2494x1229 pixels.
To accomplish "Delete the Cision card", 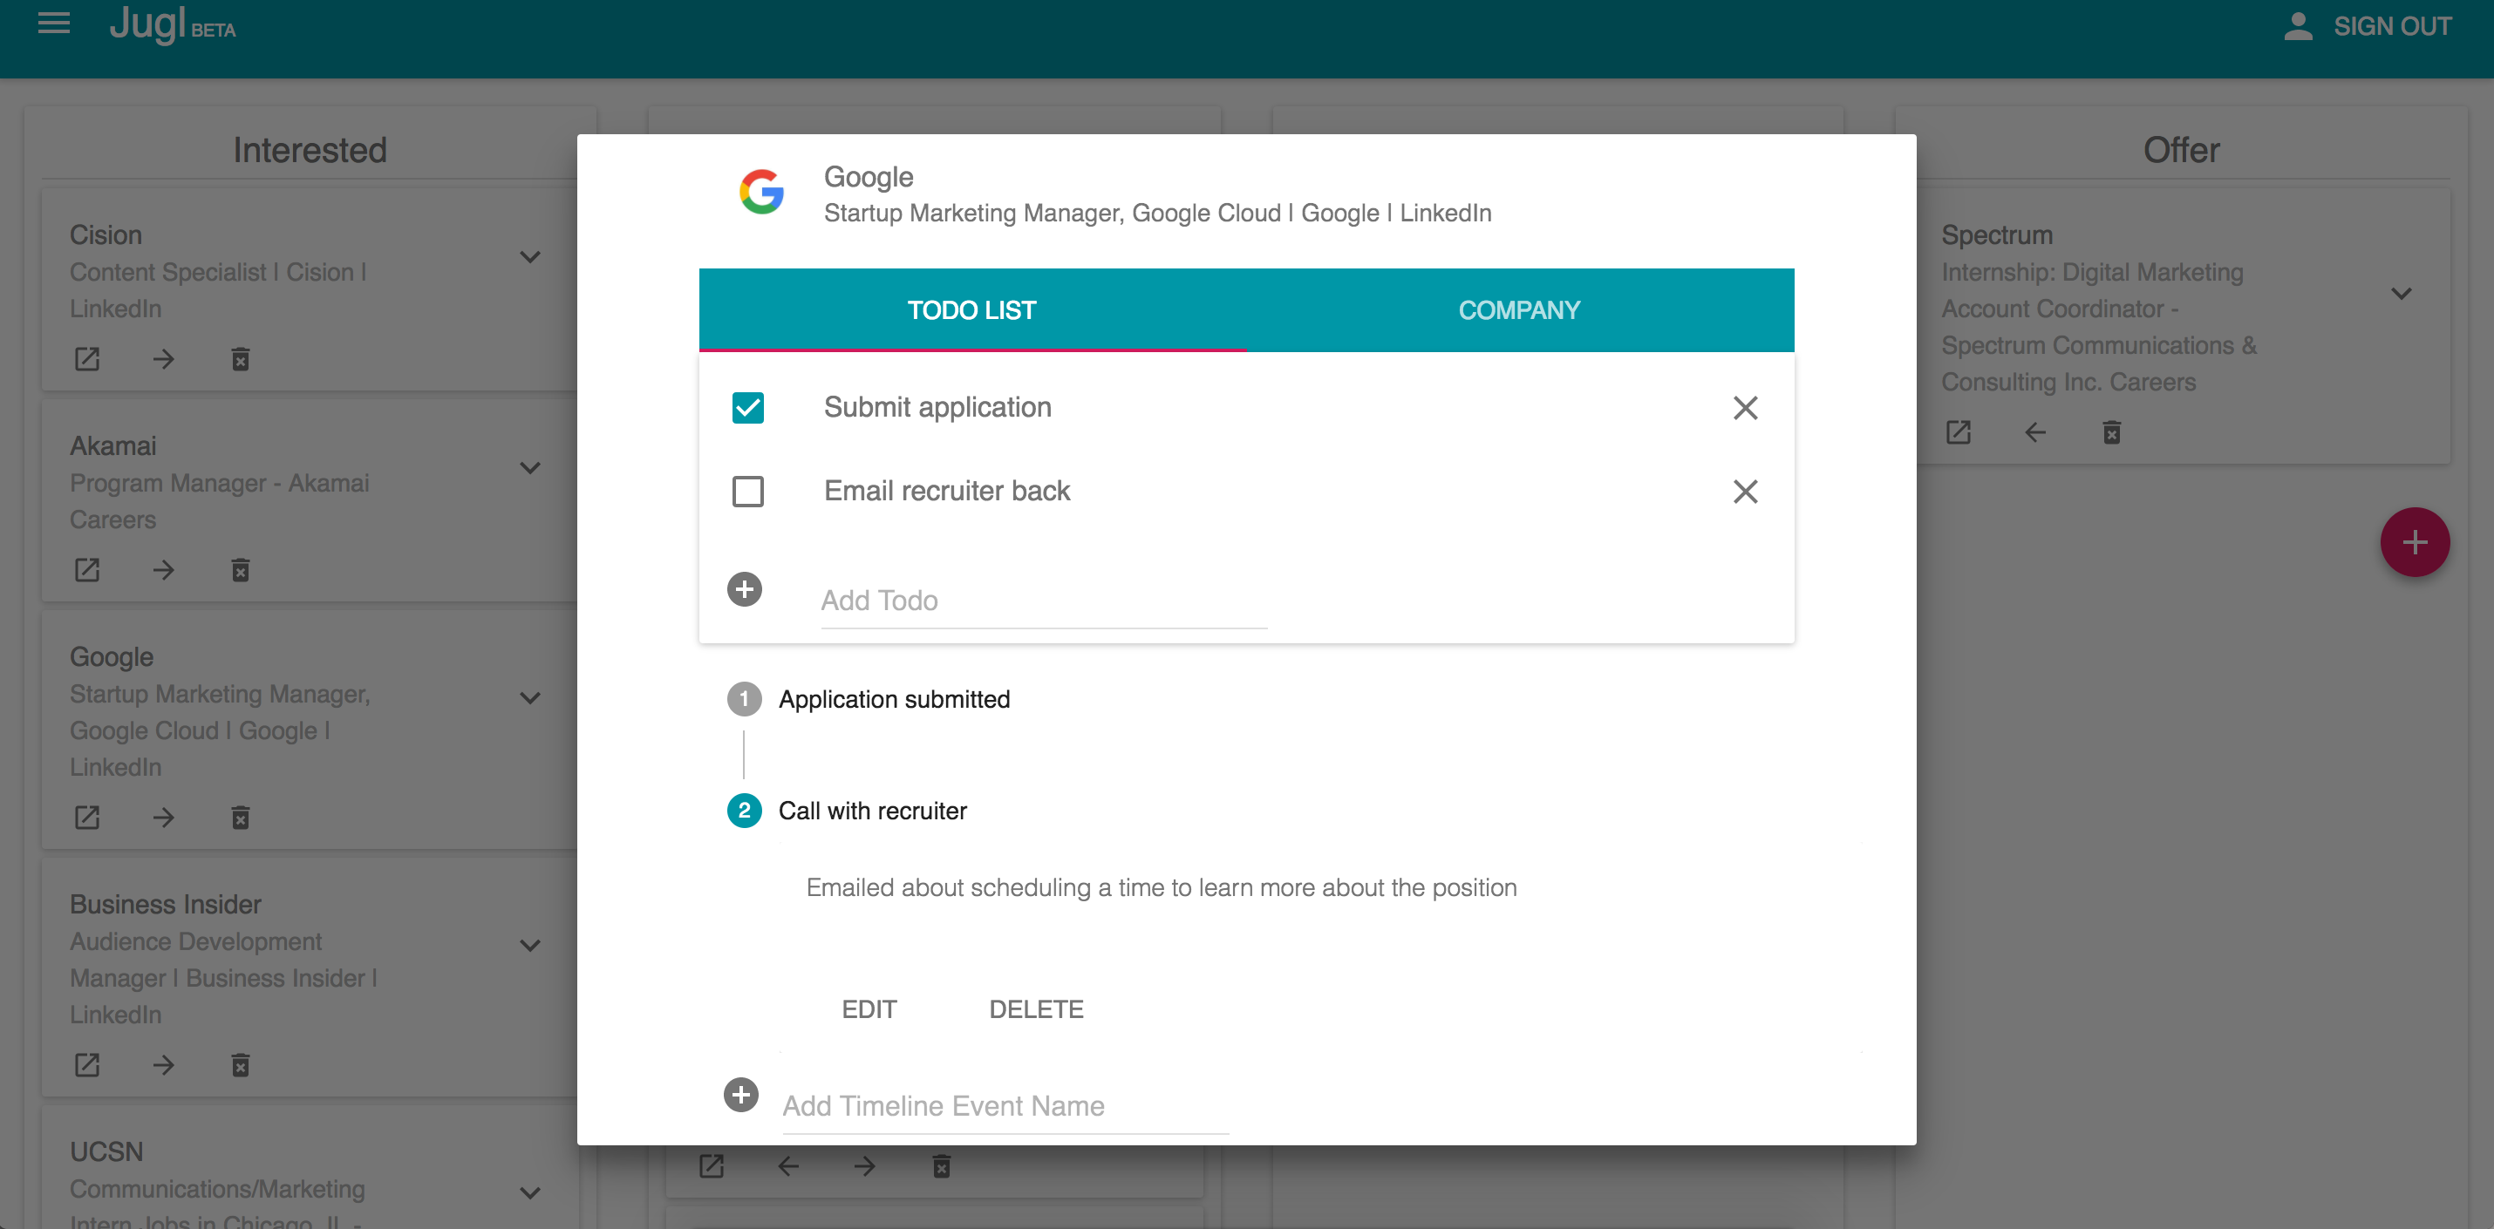I will pyautogui.click(x=241, y=359).
